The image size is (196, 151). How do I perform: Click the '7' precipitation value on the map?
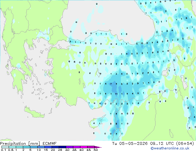tap(111, 84)
